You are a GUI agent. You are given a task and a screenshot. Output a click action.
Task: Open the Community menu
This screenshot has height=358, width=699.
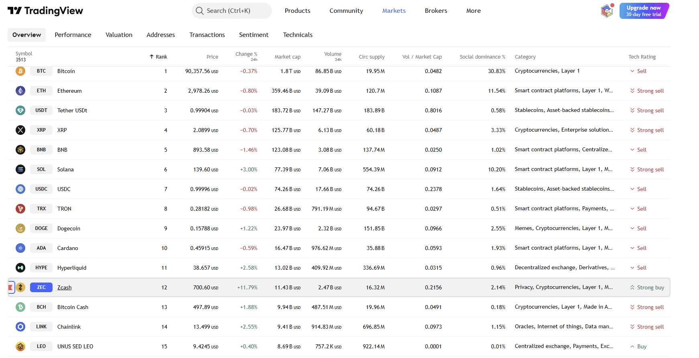[x=346, y=11]
